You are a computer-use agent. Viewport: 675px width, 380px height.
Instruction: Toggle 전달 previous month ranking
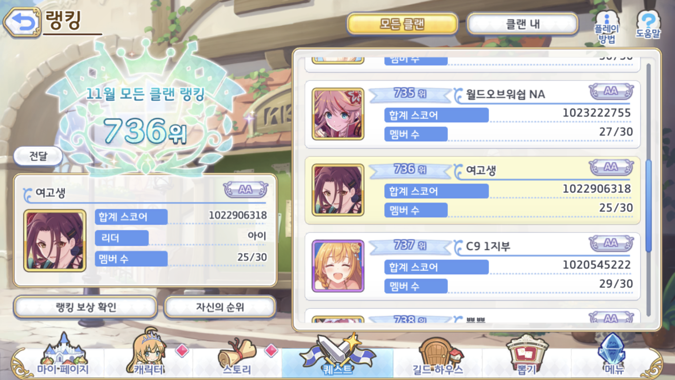(x=38, y=156)
